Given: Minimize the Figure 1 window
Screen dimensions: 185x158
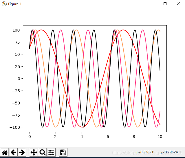Looking at the screenshot, I should click(152, 4).
